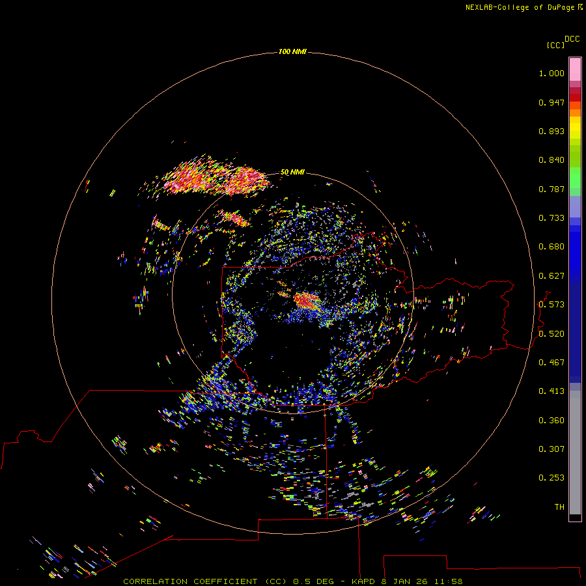Click the light green segment of color bar
This screenshot has height=586, width=586.
[x=575, y=178]
